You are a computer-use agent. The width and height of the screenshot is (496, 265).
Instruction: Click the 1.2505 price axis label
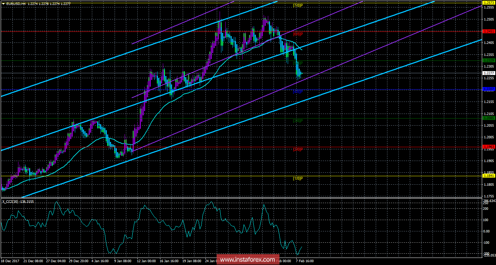[x=489, y=19]
